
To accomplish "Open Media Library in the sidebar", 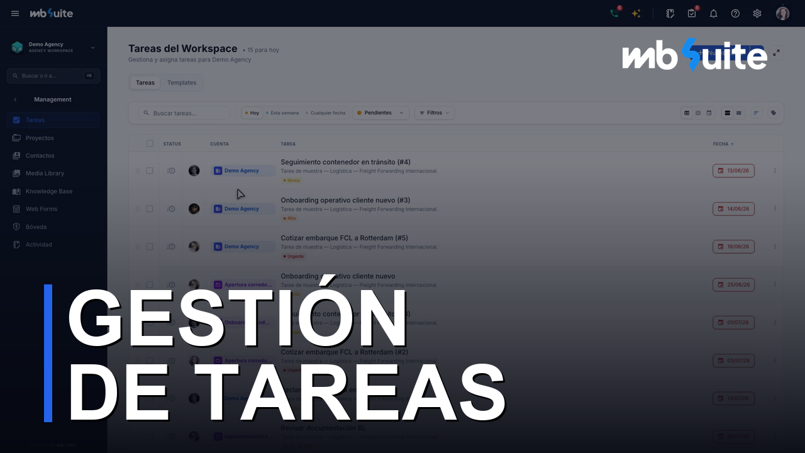I will tap(53, 173).
